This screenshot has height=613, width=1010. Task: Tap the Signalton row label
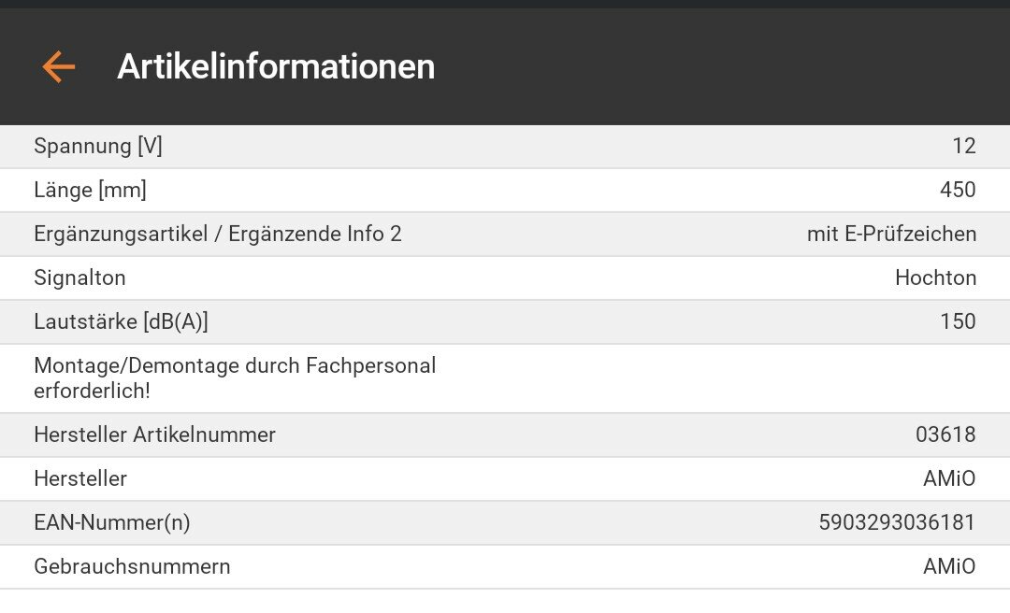click(79, 278)
